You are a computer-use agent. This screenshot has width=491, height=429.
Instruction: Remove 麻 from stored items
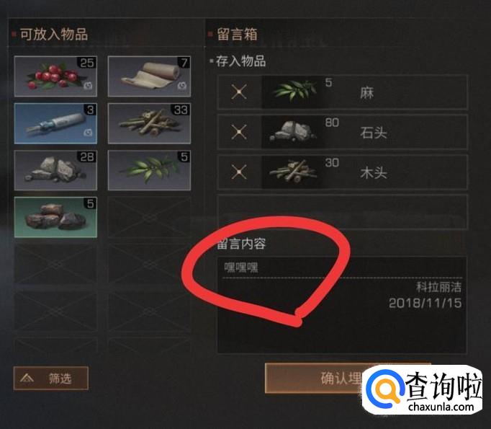pyautogui.click(x=239, y=92)
